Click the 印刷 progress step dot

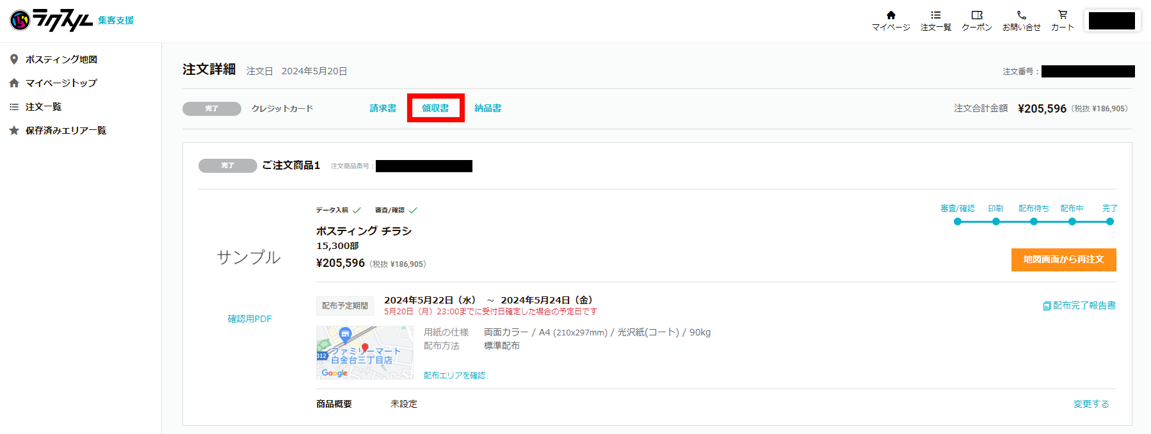(x=996, y=221)
